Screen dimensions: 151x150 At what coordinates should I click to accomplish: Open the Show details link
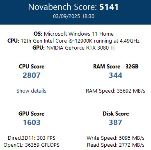[31, 91]
